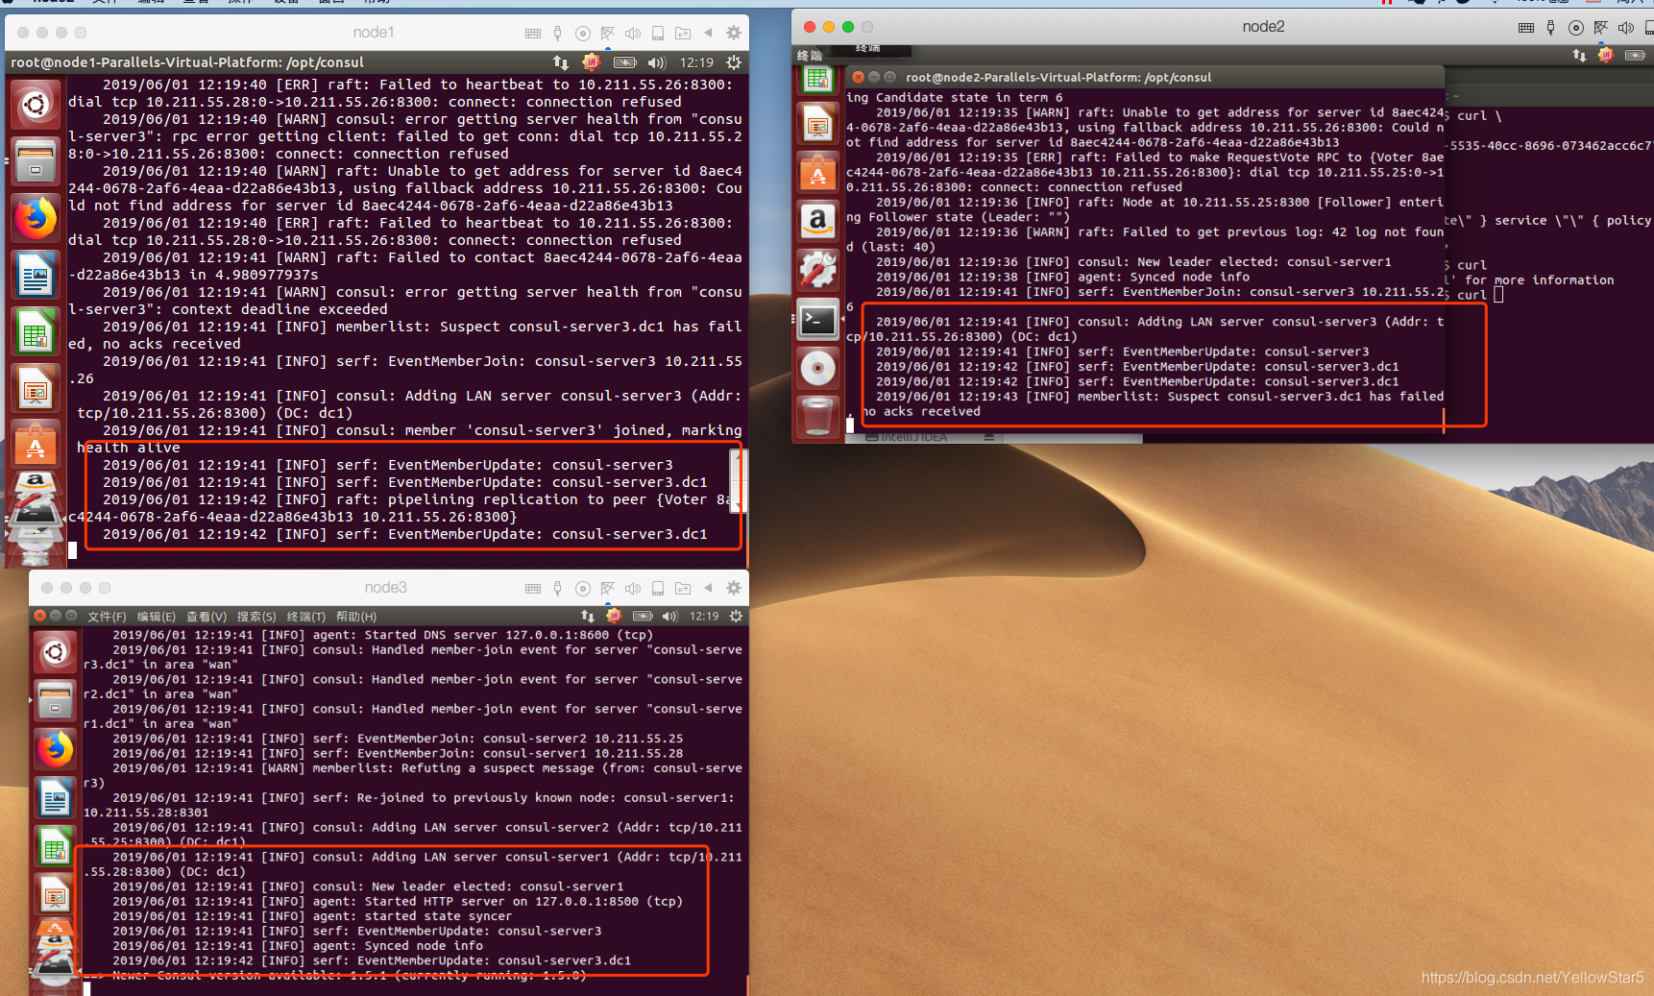Click the keyboard icon in node3 title bar
Image resolution: width=1654 pixels, height=996 pixels.
(533, 589)
